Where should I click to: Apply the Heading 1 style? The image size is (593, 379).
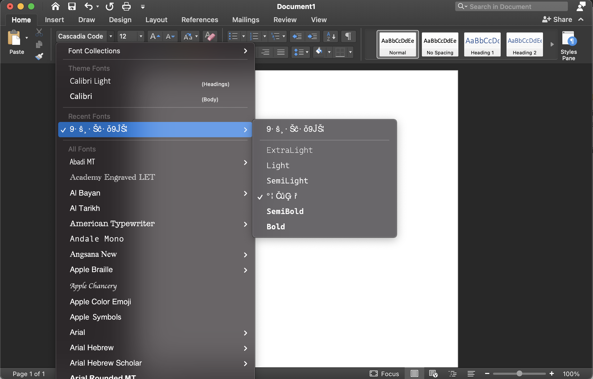click(x=482, y=44)
